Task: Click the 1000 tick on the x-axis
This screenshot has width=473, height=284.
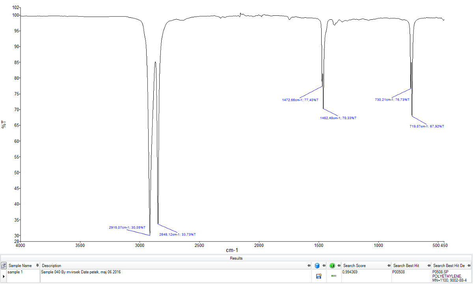Action: [378, 245]
